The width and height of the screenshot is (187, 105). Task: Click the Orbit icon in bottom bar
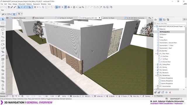coord(16,96)
